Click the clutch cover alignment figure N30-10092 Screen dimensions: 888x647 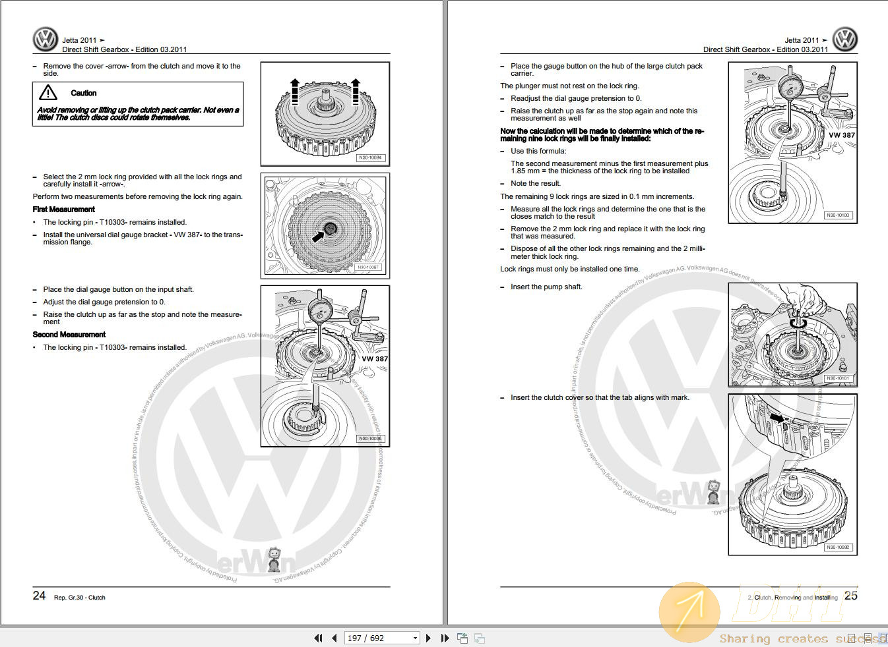792,474
